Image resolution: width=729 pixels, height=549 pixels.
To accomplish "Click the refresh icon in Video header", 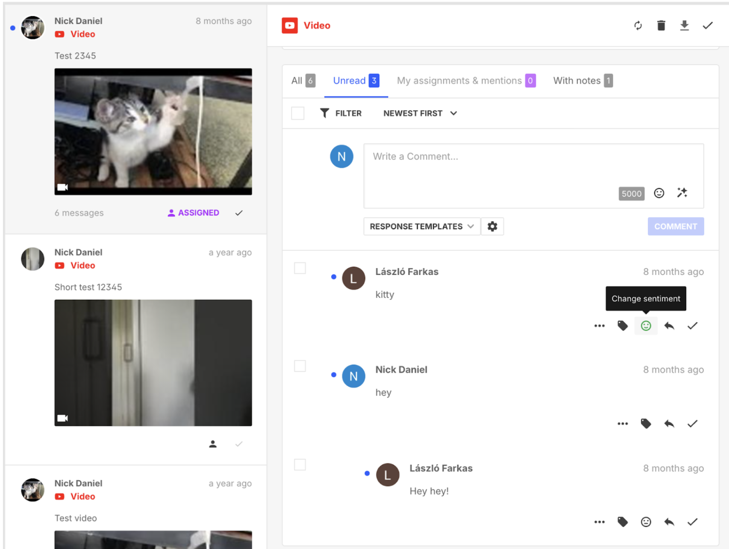I will click(638, 26).
